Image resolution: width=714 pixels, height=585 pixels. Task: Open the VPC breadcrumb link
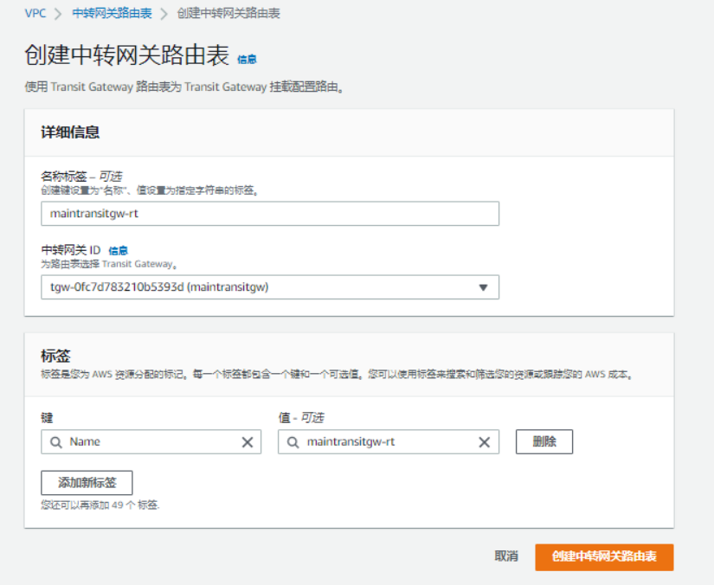click(35, 13)
